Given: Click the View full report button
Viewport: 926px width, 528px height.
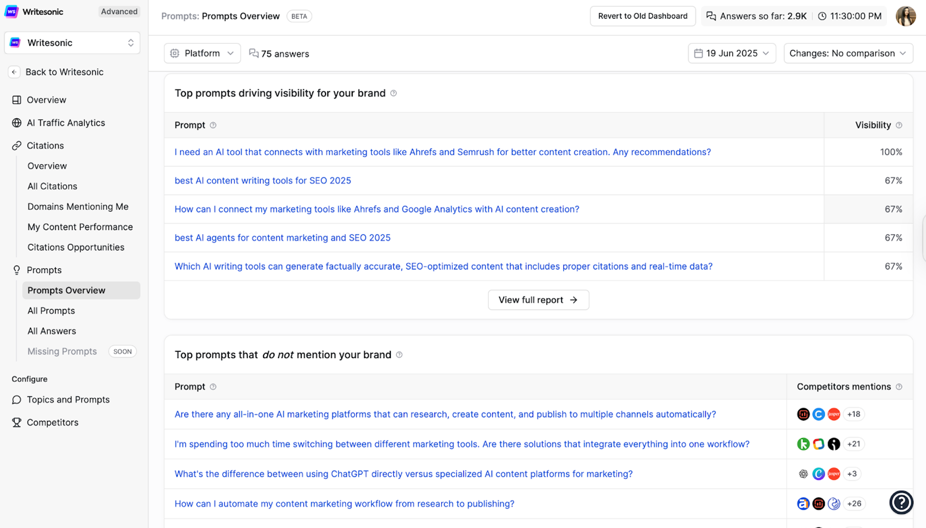Looking at the screenshot, I should point(538,300).
